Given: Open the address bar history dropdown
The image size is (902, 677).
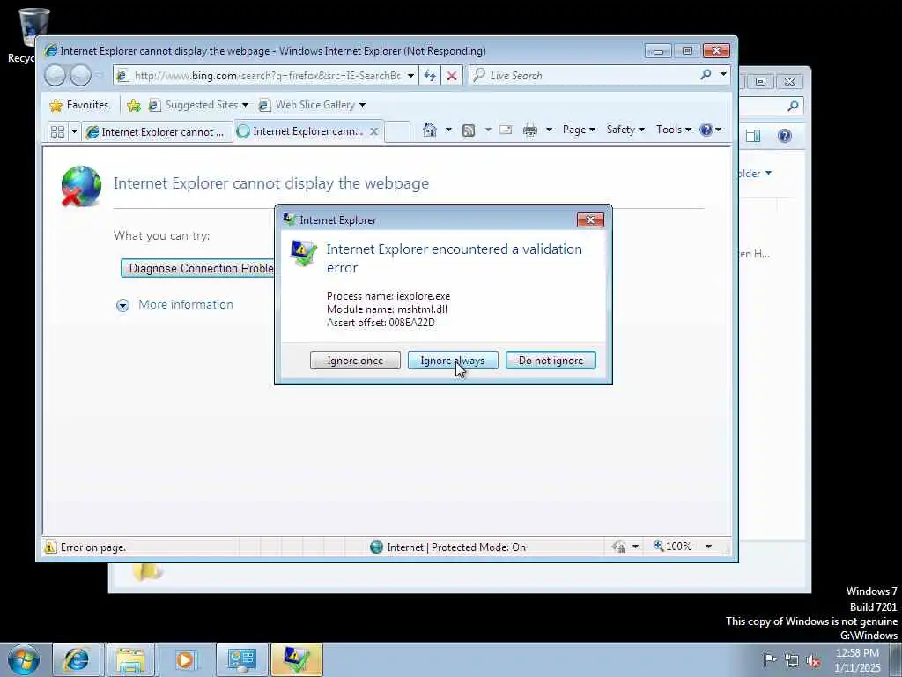Looking at the screenshot, I should pos(410,76).
